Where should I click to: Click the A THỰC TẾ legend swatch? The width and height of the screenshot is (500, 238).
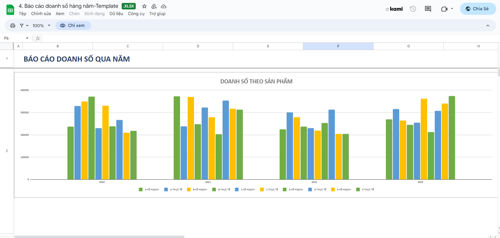click(x=166, y=190)
